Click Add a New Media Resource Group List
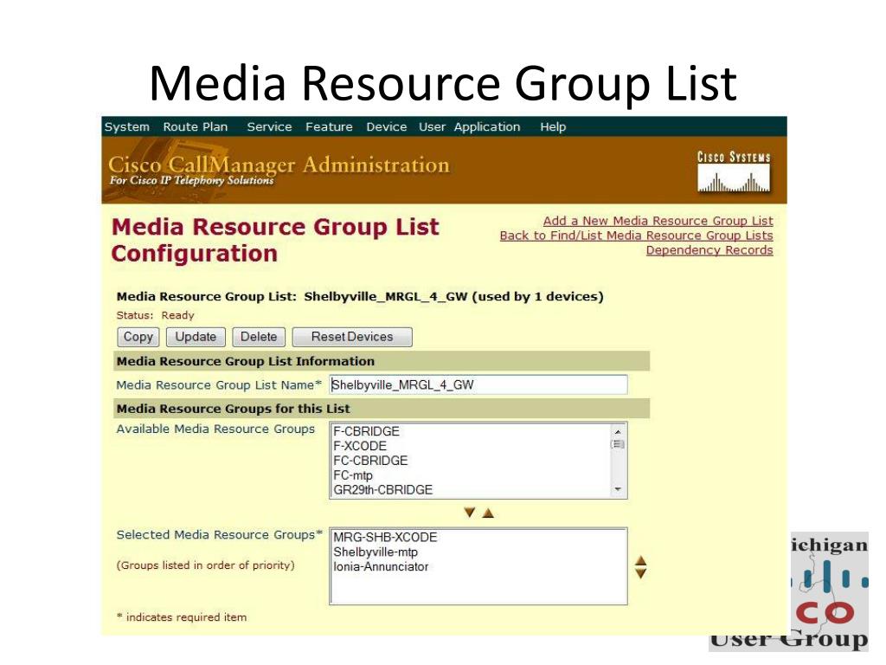 [x=658, y=221]
